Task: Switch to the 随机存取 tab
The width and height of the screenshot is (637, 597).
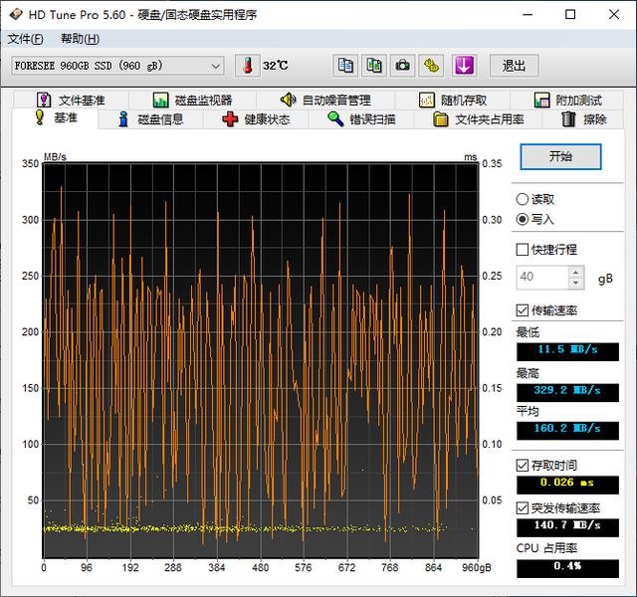Action: [x=453, y=99]
